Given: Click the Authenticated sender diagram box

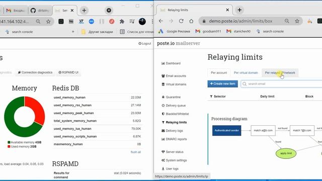Looking at the screenshot, I should (227, 131).
